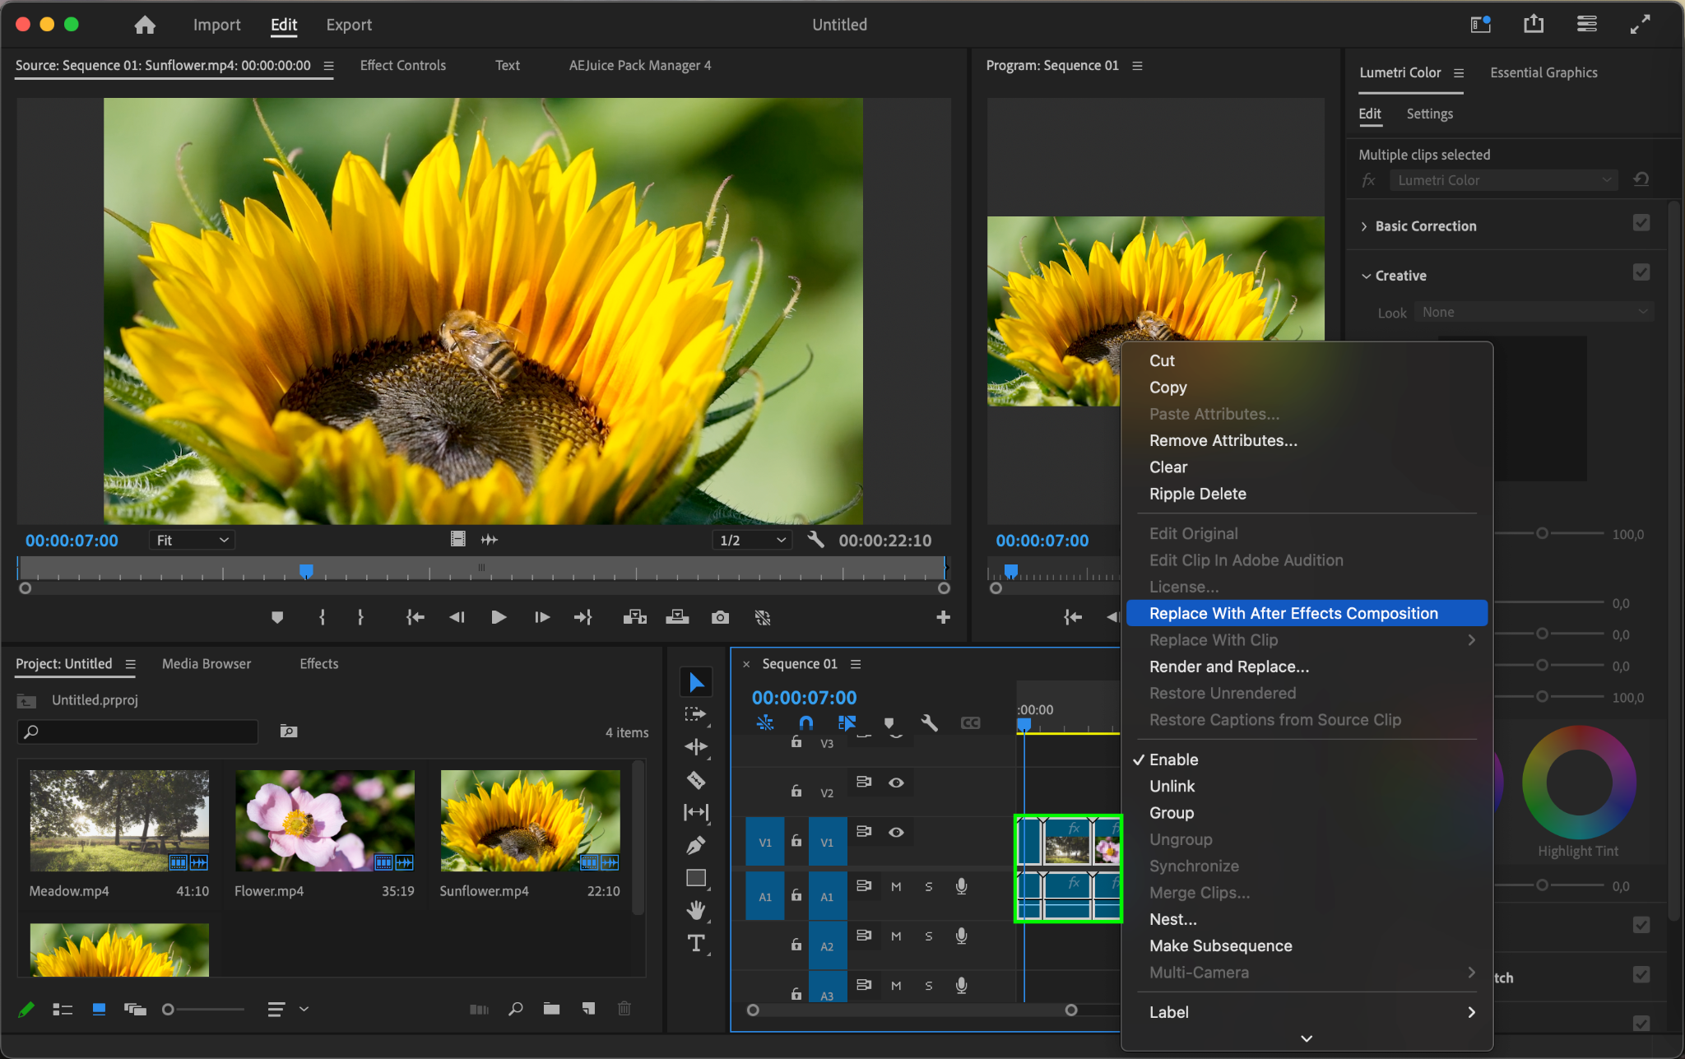1685x1059 pixels.
Task: Expand the Basic Correction section
Action: [x=1364, y=226]
